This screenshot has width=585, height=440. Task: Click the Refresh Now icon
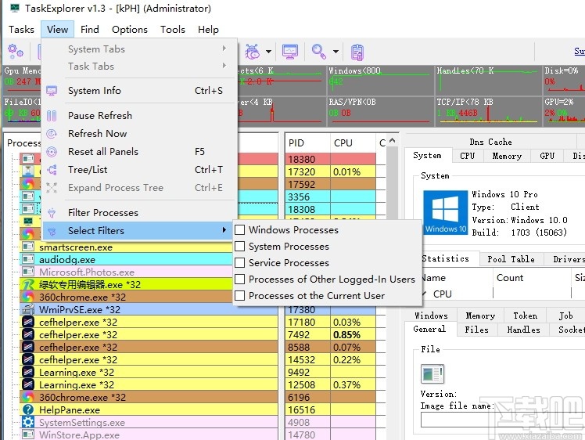coord(52,134)
